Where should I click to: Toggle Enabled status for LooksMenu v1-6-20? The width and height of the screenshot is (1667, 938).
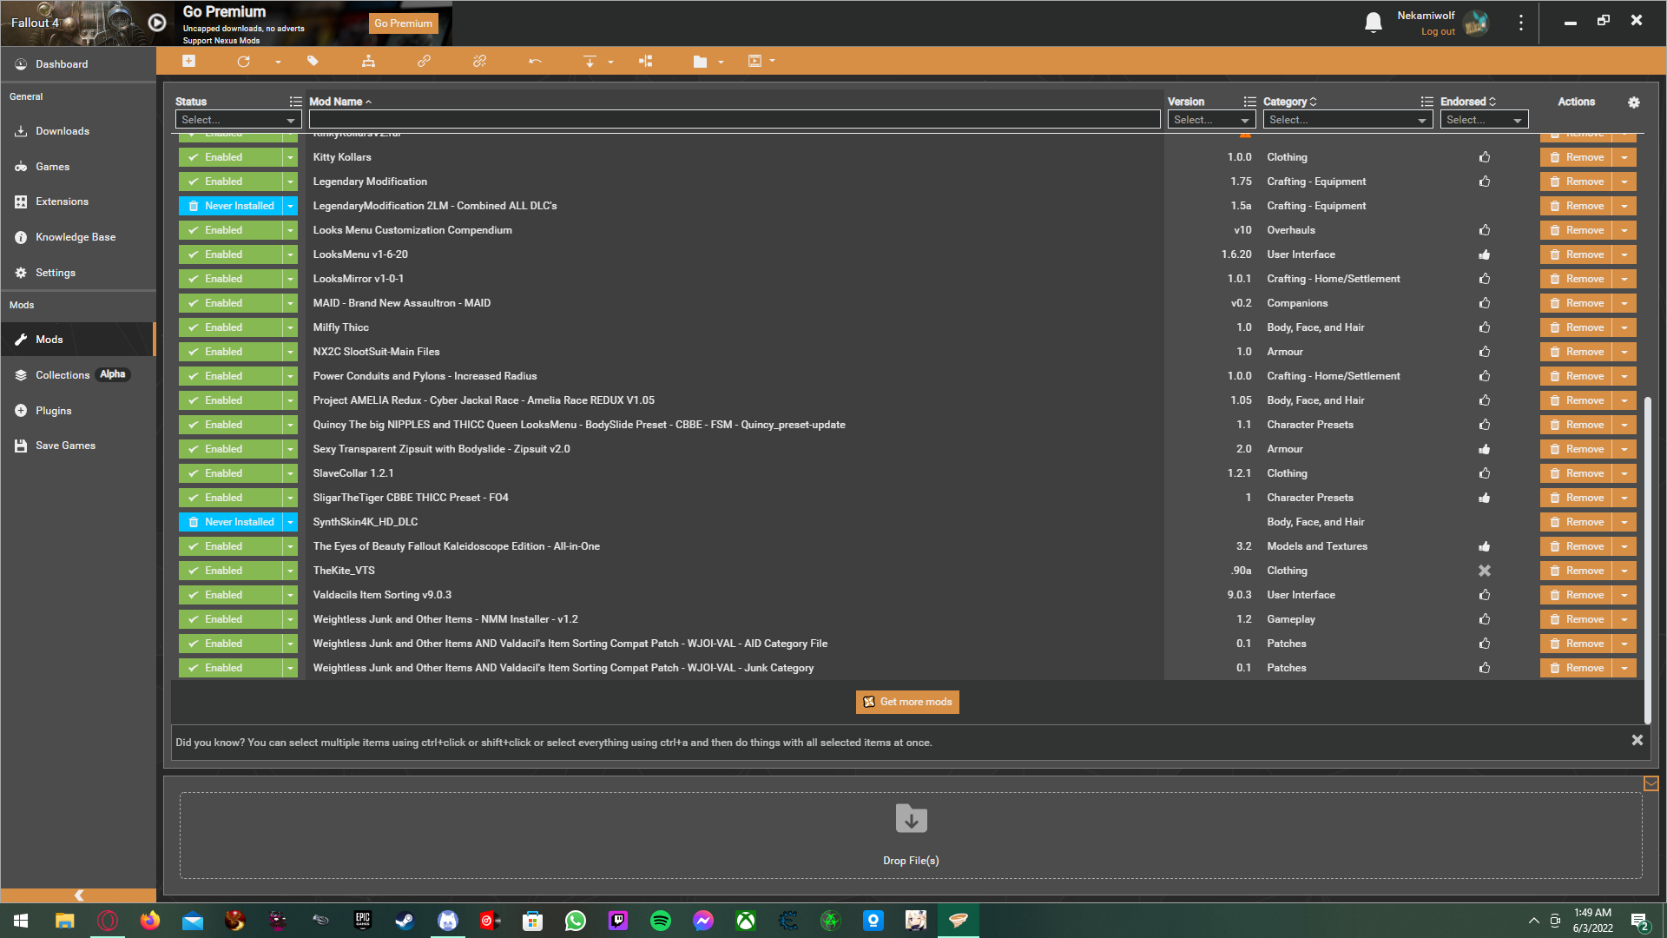pyautogui.click(x=230, y=254)
